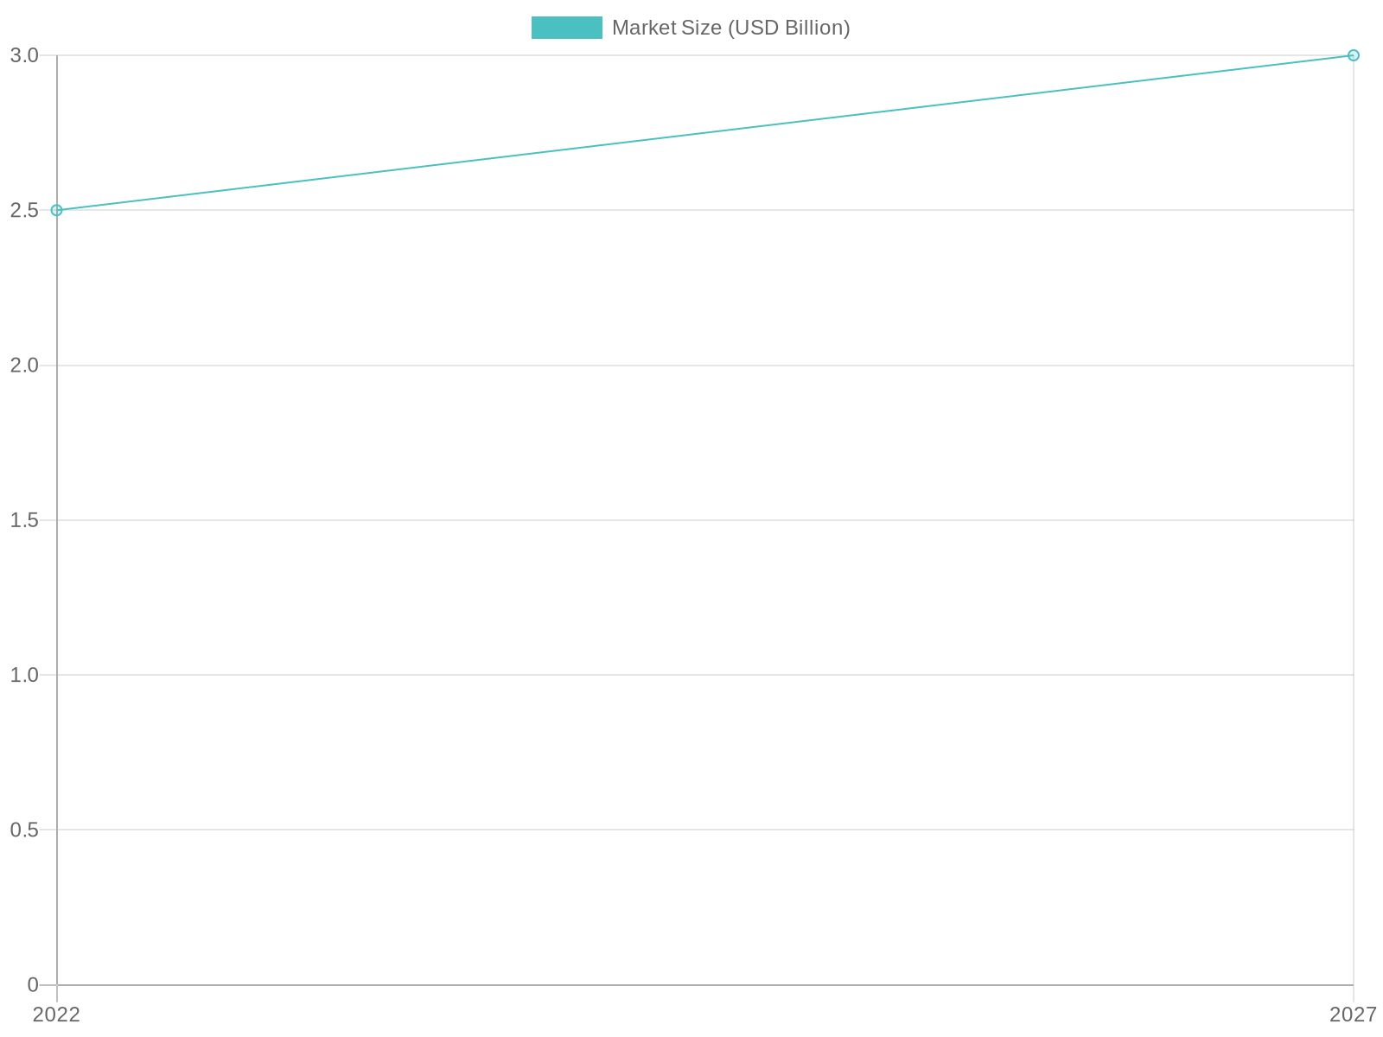1383x1037 pixels.
Task: Select the 2.0 y-axis tick label
Action: tap(24, 365)
